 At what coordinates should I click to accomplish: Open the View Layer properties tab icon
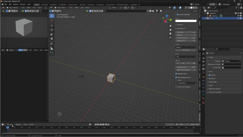click(203, 65)
